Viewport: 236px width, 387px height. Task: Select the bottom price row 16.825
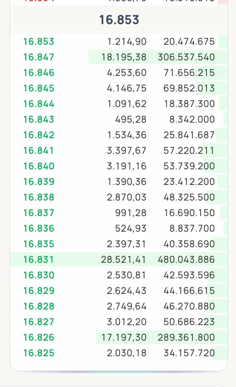pyautogui.click(x=38, y=353)
